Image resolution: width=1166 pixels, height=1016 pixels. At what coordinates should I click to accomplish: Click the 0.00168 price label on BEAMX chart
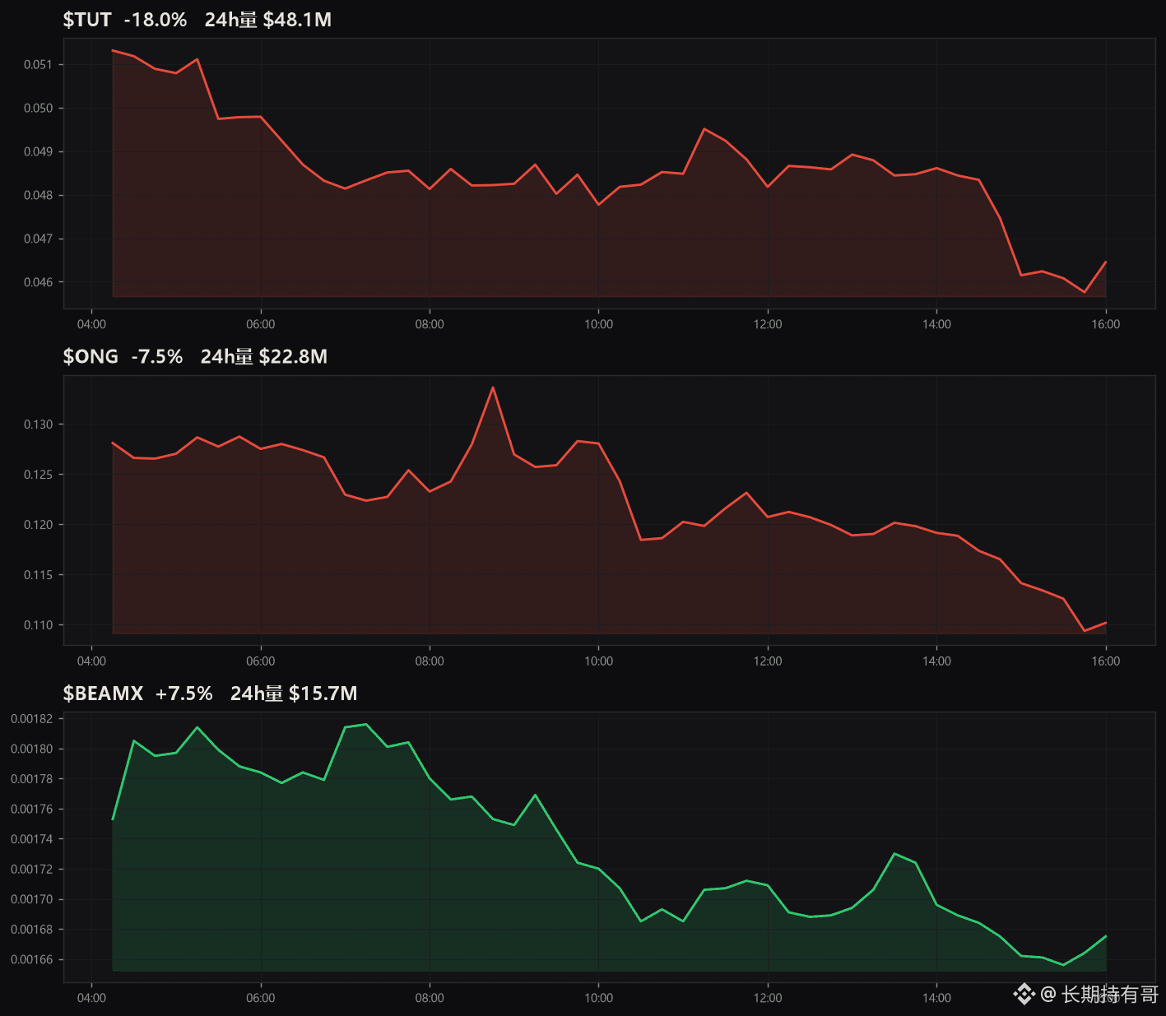click(31, 930)
